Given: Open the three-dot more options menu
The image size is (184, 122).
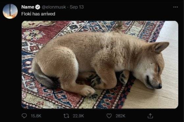Looking at the screenshot, I should tap(175, 7).
